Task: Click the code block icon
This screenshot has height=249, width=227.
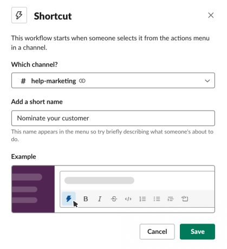Action: click(185, 199)
